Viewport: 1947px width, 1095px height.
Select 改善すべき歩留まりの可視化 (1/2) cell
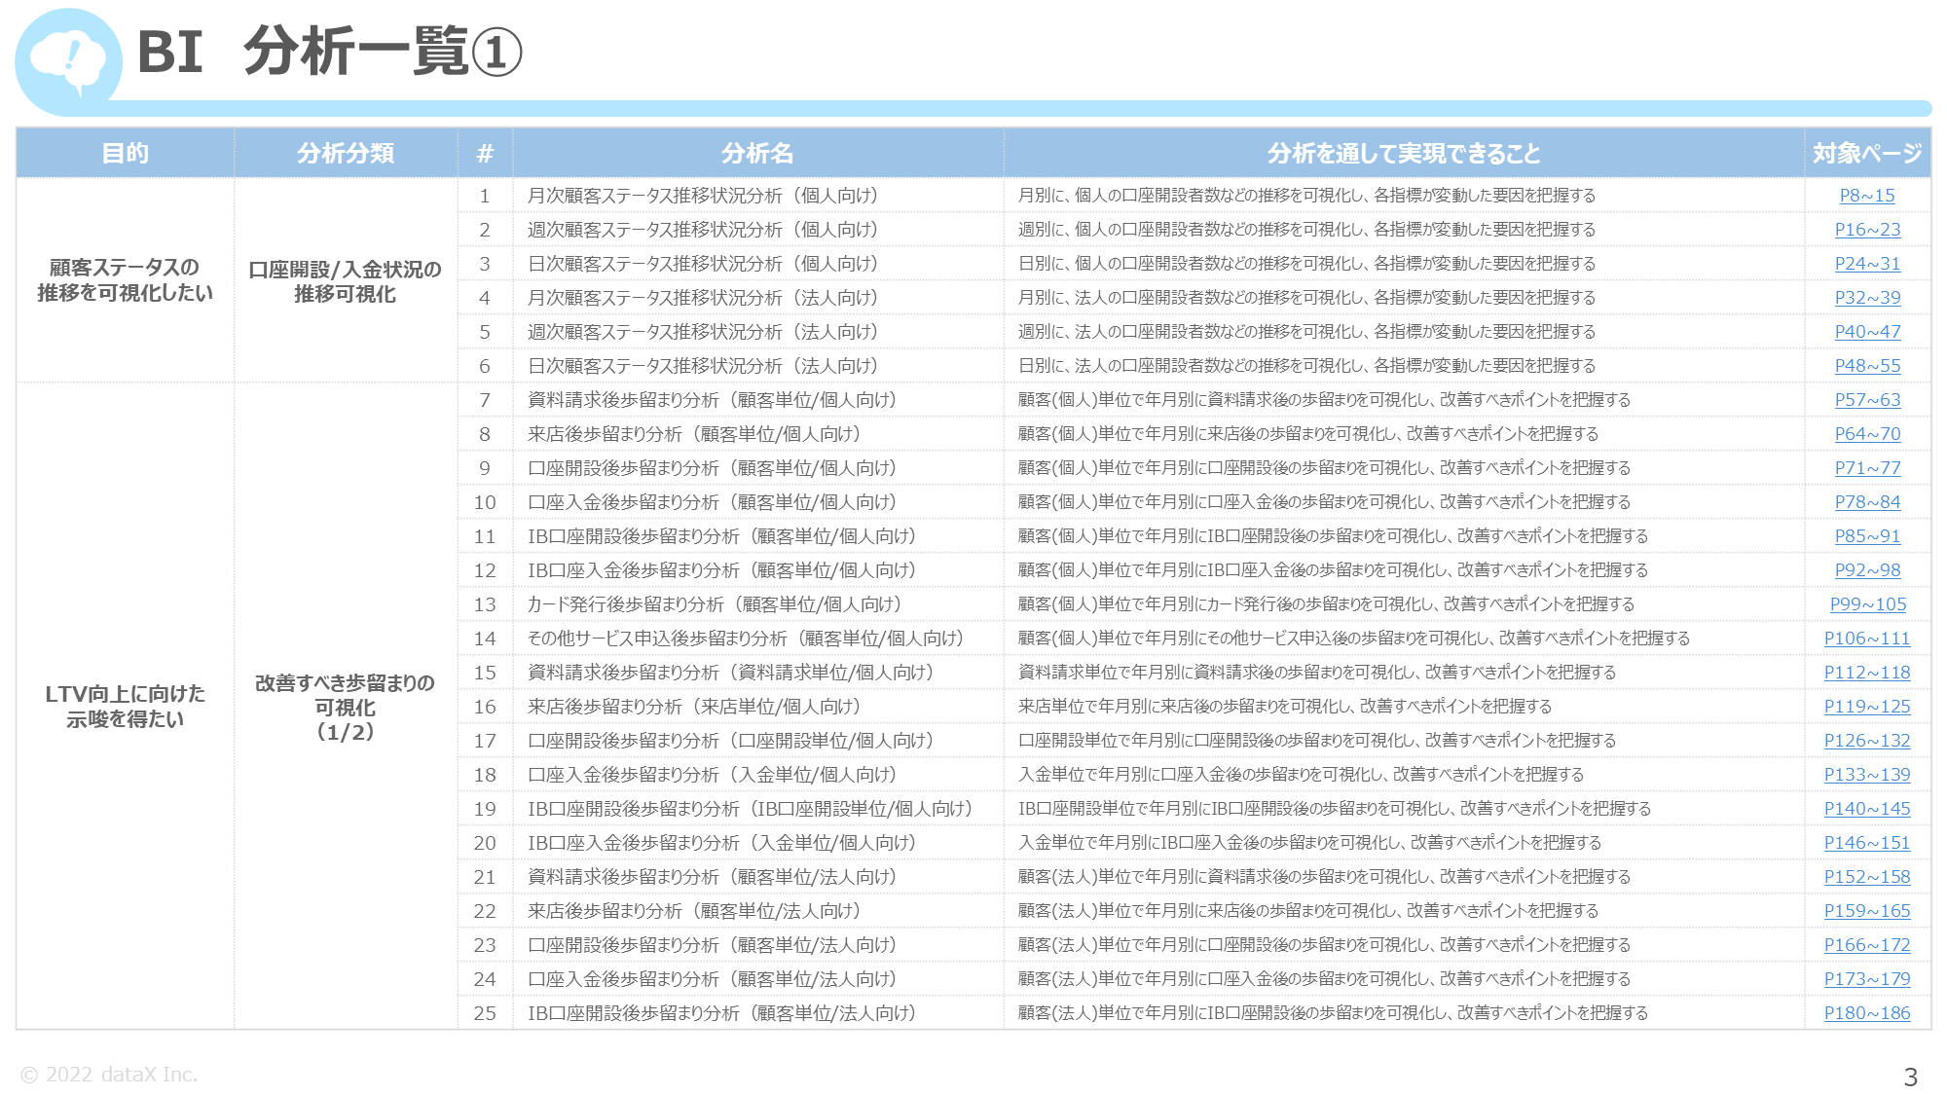coord(346,706)
